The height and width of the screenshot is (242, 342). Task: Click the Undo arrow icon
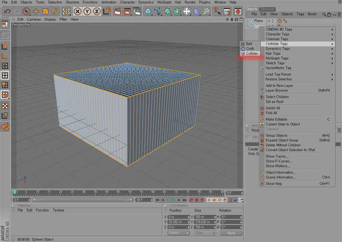click(7, 12)
